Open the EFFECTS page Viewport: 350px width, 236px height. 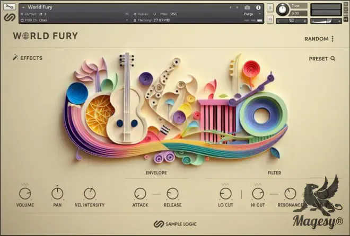[x=31, y=58]
